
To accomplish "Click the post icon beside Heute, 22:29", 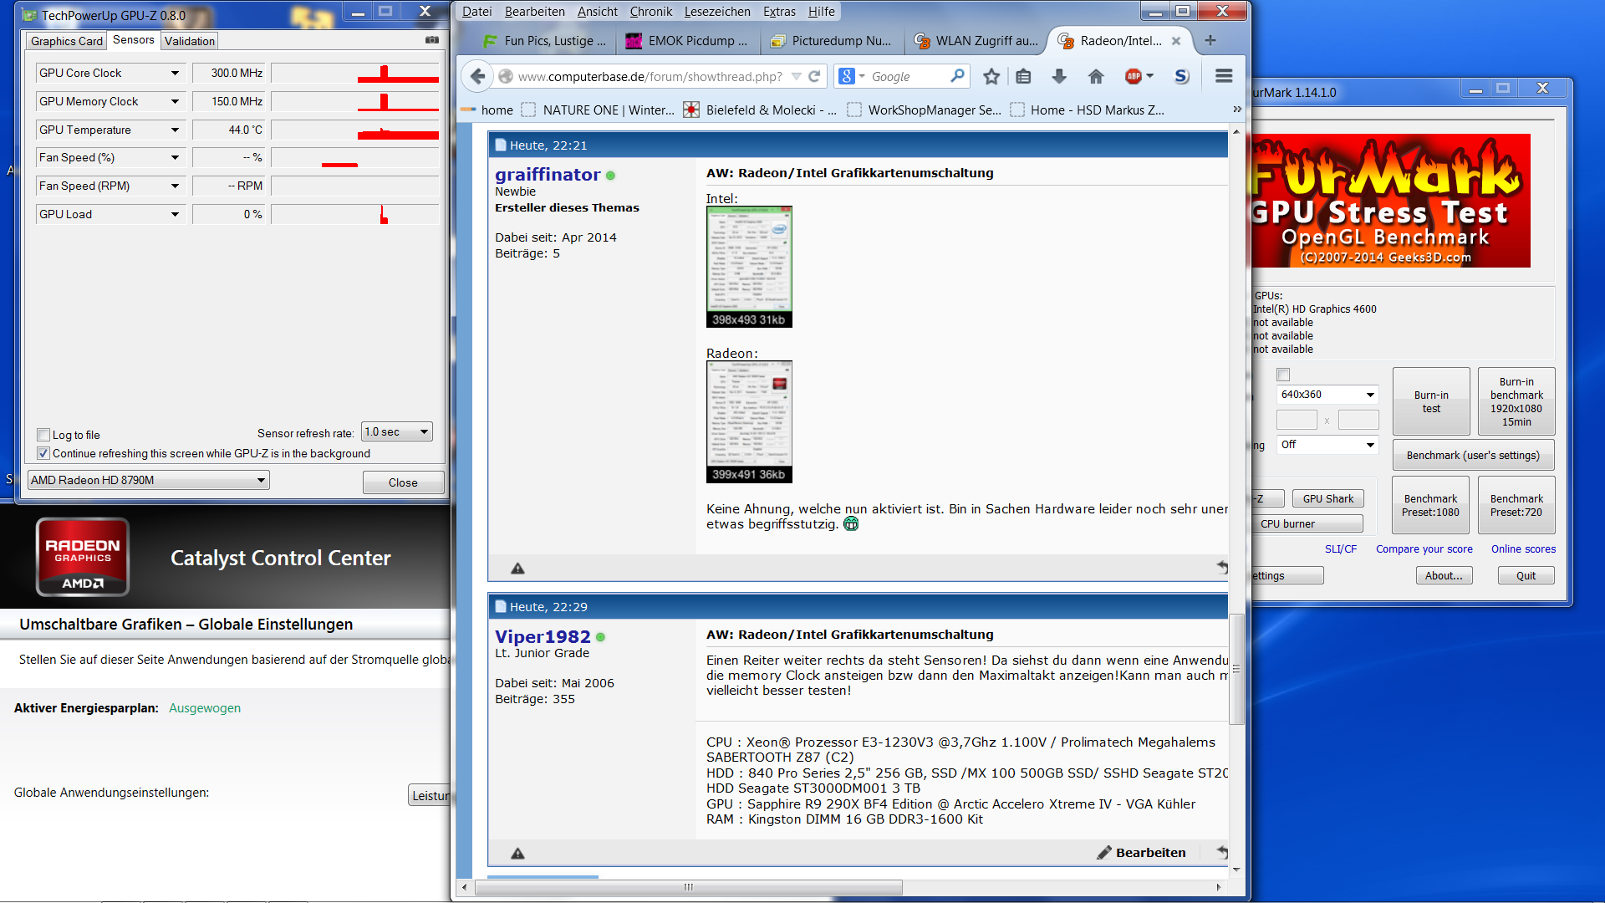I will pos(501,606).
